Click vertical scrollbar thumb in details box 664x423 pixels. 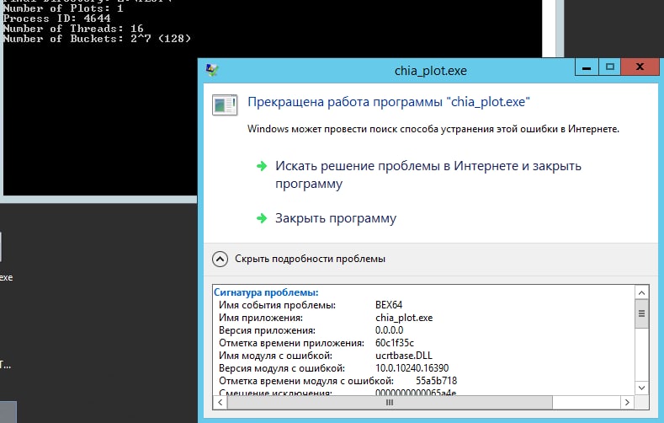[x=641, y=313]
